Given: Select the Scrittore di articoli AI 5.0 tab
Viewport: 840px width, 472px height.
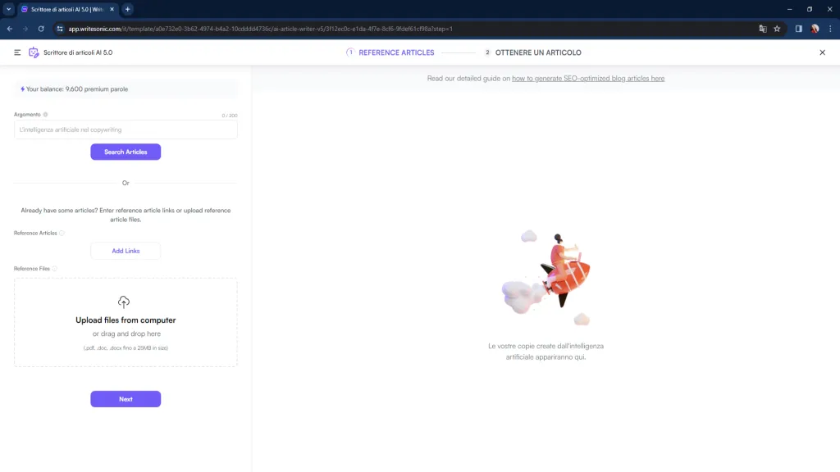Looking at the screenshot, I should [x=67, y=9].
